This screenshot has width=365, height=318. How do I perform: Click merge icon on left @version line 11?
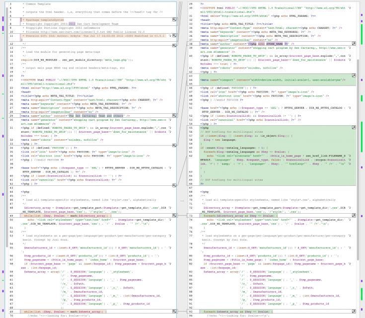(x=174, y=36)
